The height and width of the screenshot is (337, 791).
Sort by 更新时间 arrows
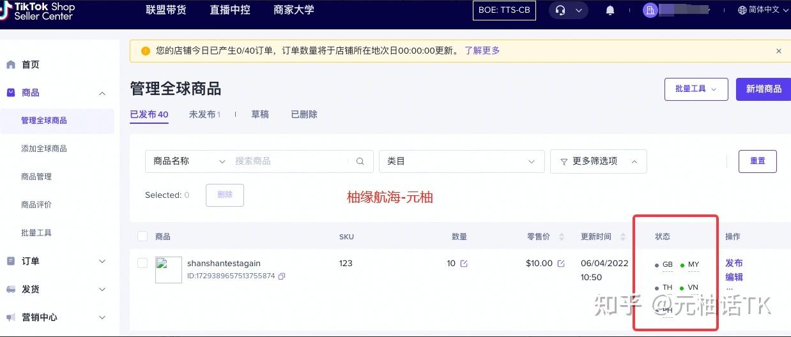tap(624, 237)
